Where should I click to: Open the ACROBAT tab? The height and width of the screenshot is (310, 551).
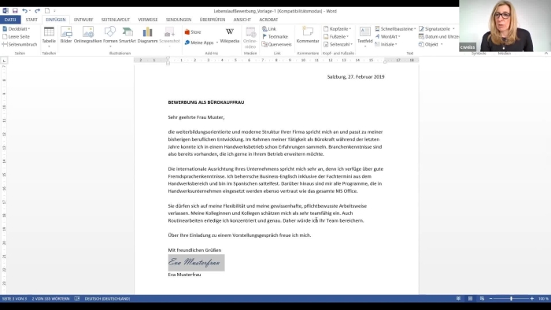tap(268, 20)
